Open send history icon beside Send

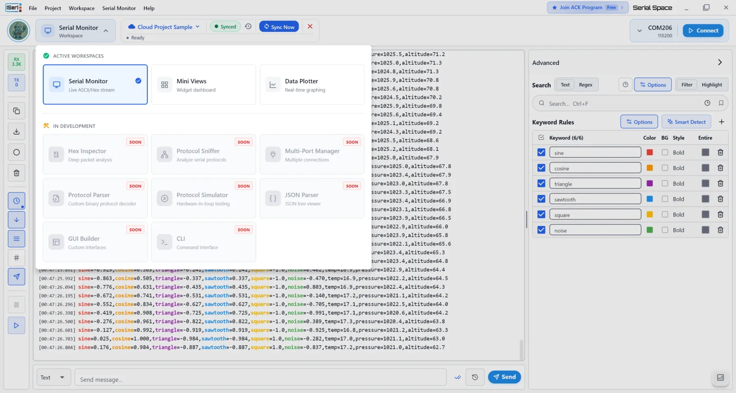pos(475,377)
